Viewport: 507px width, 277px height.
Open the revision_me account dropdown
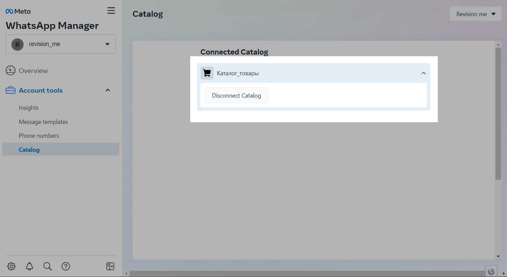[61, 44]
